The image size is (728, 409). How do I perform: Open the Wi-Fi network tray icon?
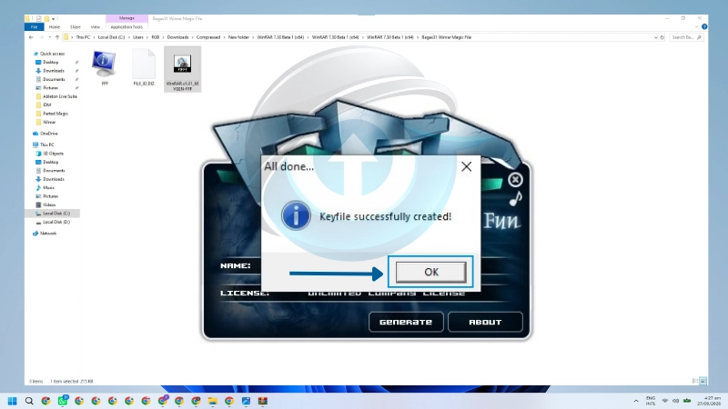click(665, 401)
